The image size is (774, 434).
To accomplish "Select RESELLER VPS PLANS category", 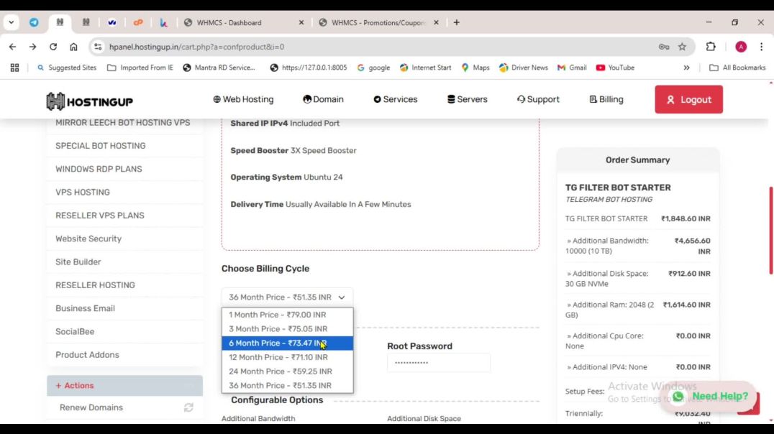I will click(124, 216).
